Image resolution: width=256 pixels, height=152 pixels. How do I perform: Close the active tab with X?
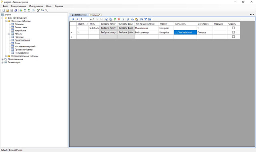[254, 15]
